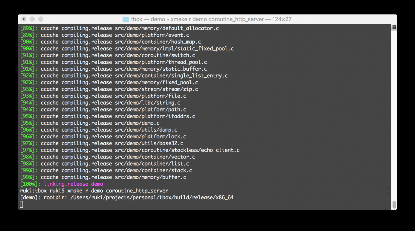Click the zoom window button
This screenshot has width=415, height=231.
coord(41,19)
